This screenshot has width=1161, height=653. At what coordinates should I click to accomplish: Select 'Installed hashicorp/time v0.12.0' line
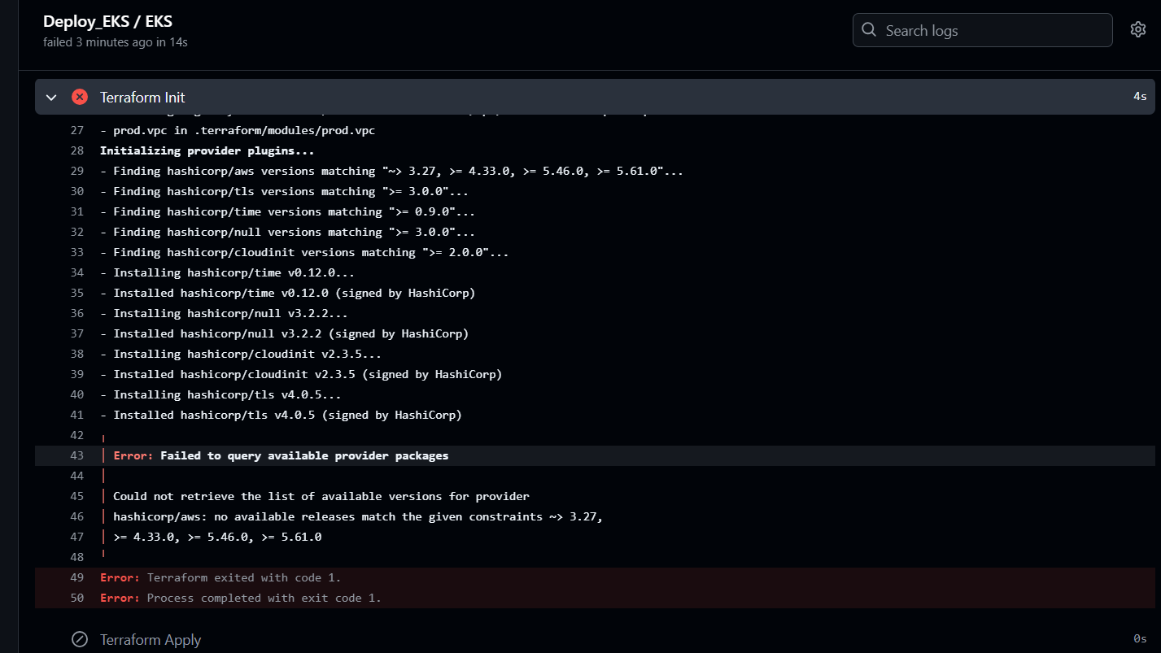(287, 293)
